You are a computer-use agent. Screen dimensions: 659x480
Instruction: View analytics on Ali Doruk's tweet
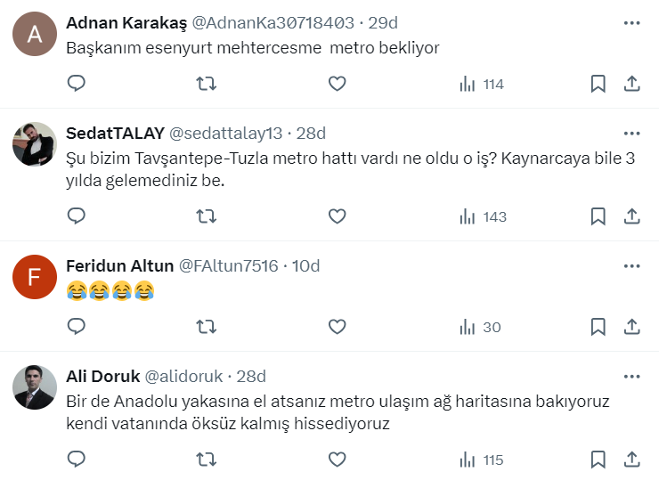coord(481,460)
